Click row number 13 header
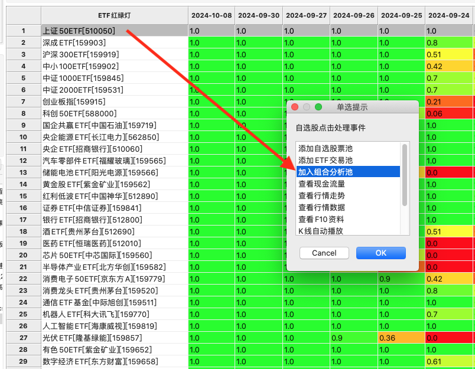 tap(24, 172)
